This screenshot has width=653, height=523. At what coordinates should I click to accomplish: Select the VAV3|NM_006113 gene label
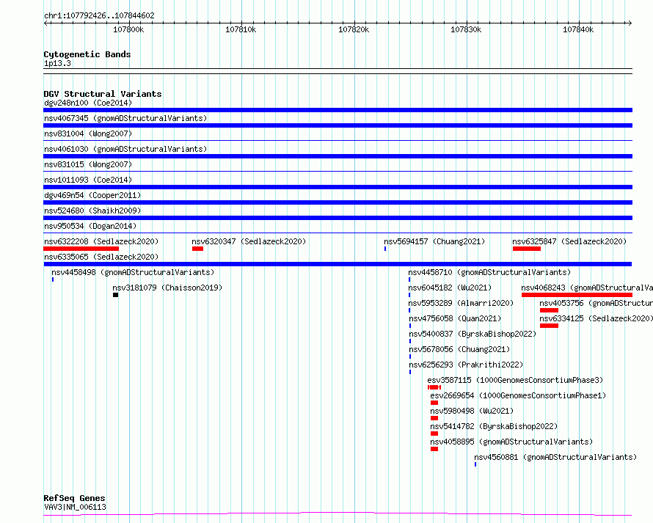point(75,507)
